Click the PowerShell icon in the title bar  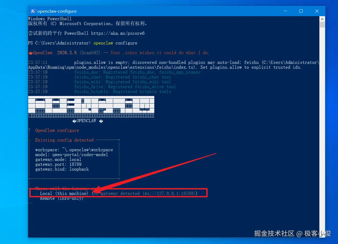pyautogui.click(x=33, y=11)
